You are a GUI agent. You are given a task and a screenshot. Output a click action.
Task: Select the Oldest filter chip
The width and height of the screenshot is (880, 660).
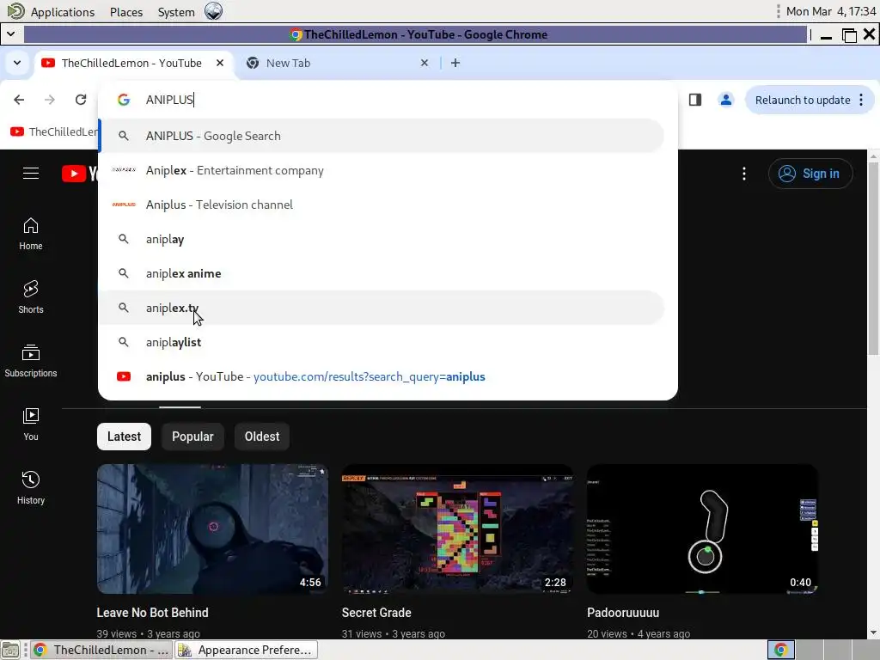tap(262, 436)
